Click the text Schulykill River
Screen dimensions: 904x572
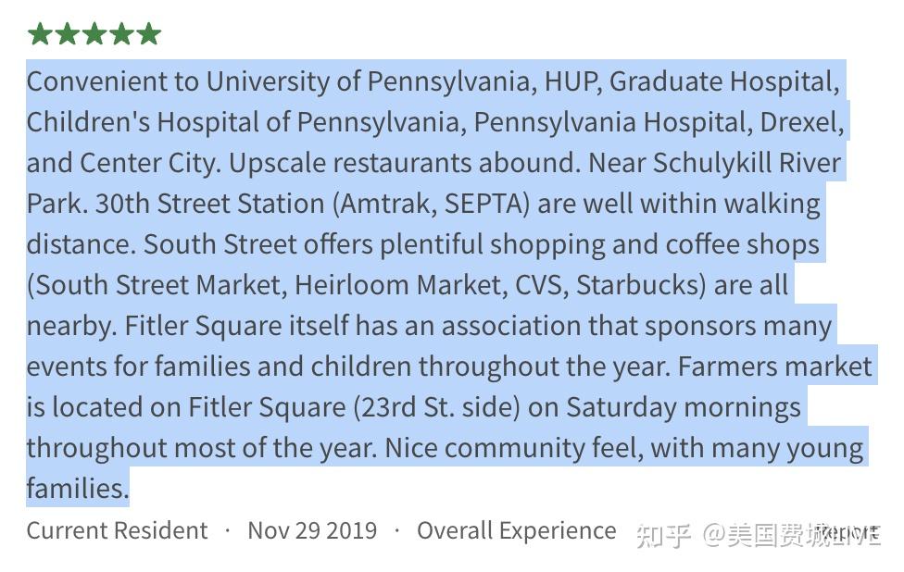pyautogui.click(x=747, y=163)
